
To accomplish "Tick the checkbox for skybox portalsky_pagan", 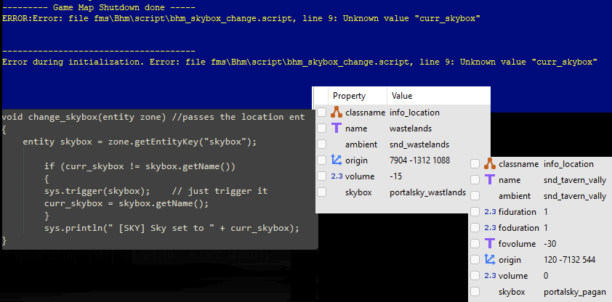I will point(475,292).
